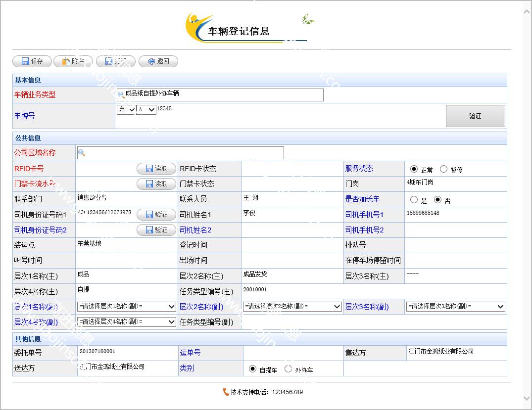Click the 车辆业务类型 search field

tap(220, 95)
